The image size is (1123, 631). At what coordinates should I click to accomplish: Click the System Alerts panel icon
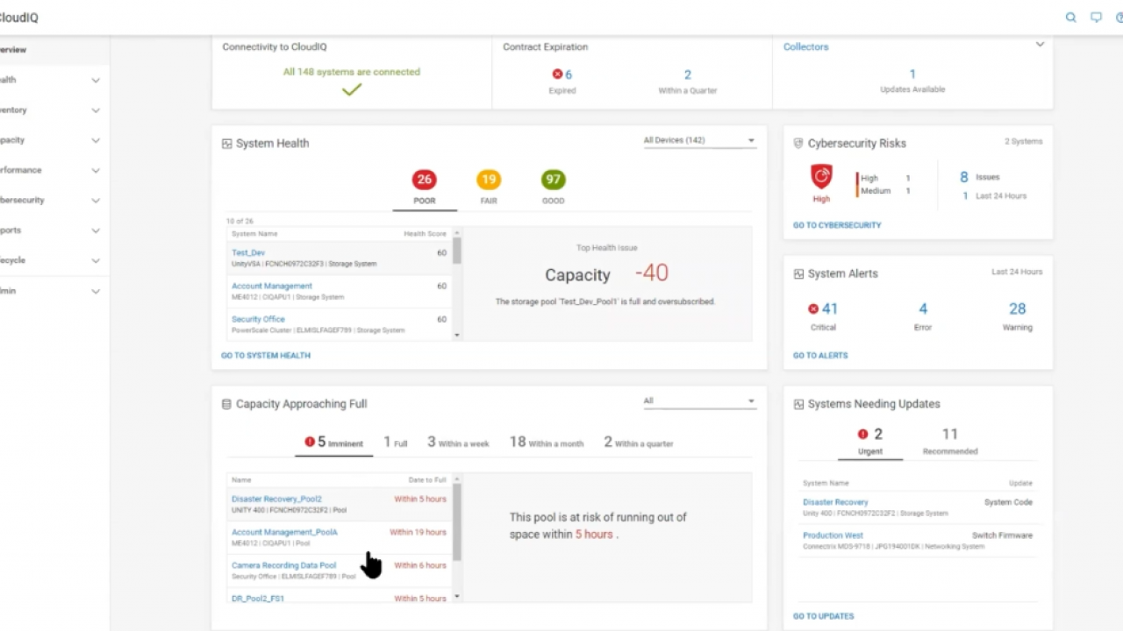click(798, 273)
